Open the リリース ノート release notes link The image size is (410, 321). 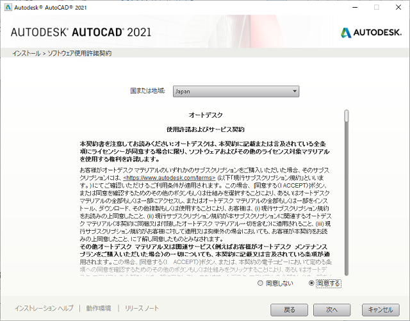pyautogui.click(x=142, y=308)
